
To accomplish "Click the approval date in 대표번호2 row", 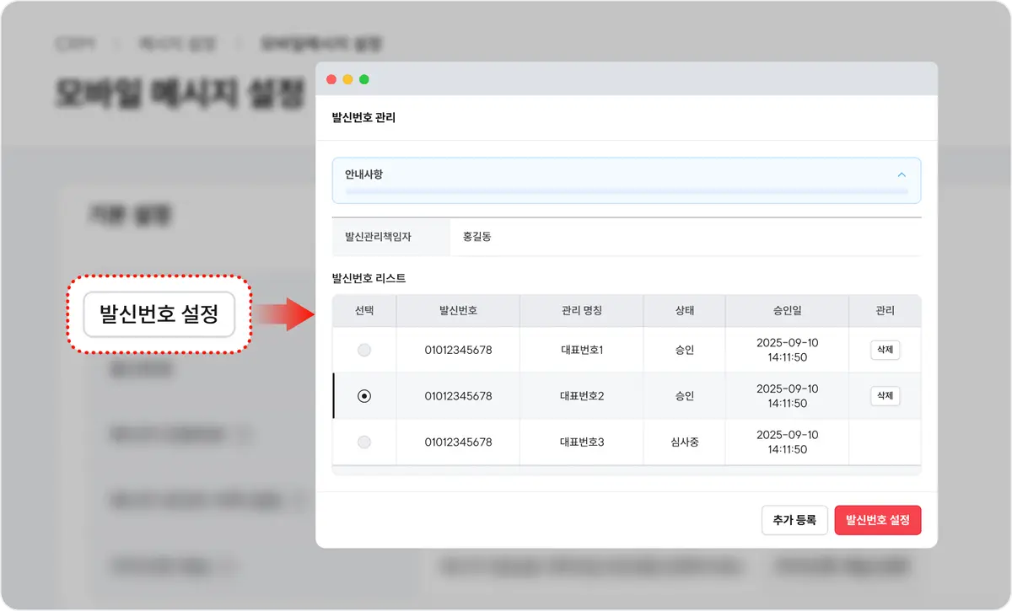I will click(x=787, y=396).
